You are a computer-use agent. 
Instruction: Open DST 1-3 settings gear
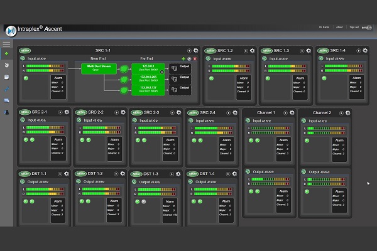(178, 174)
